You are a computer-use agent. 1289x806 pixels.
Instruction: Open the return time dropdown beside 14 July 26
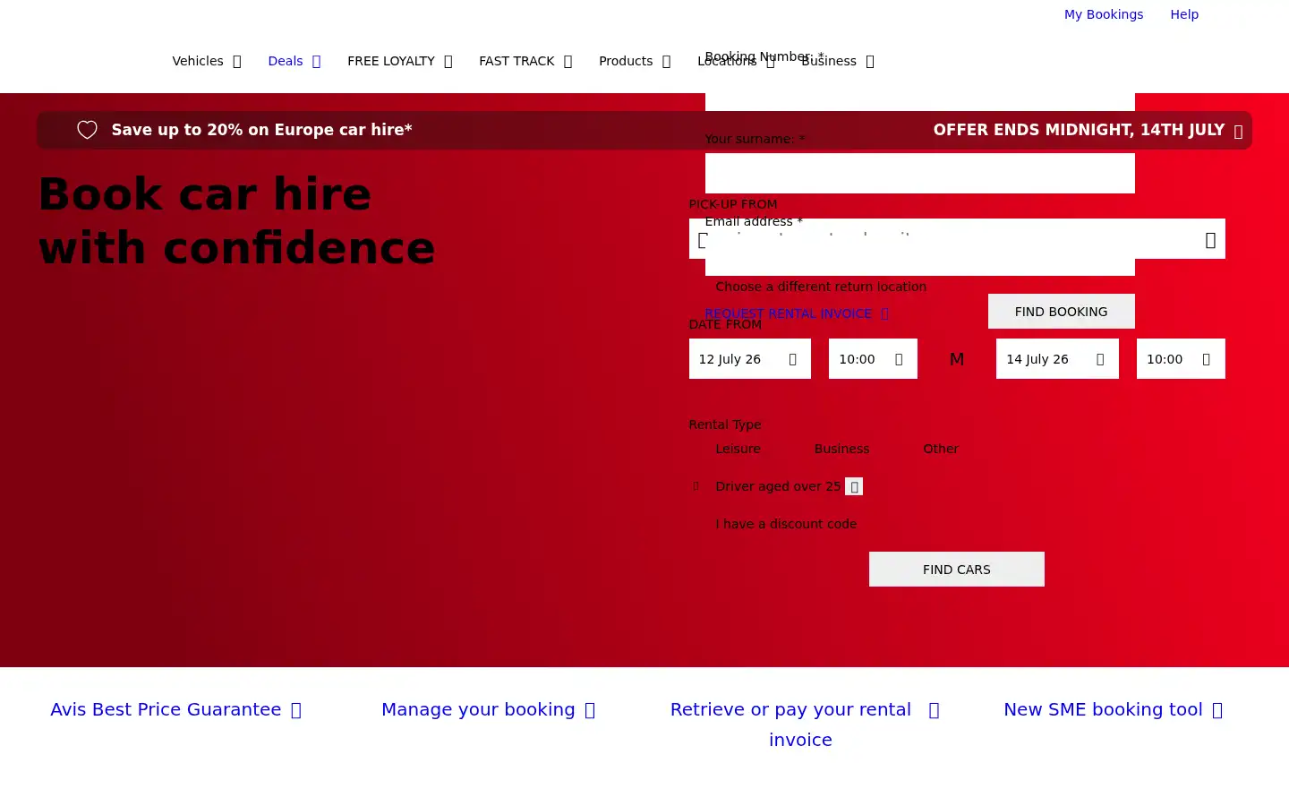click(1181, 359)
